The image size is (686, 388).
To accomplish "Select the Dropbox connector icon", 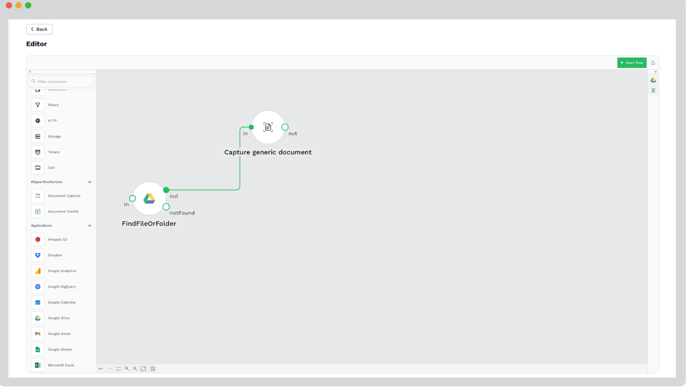I will (38, 255).
